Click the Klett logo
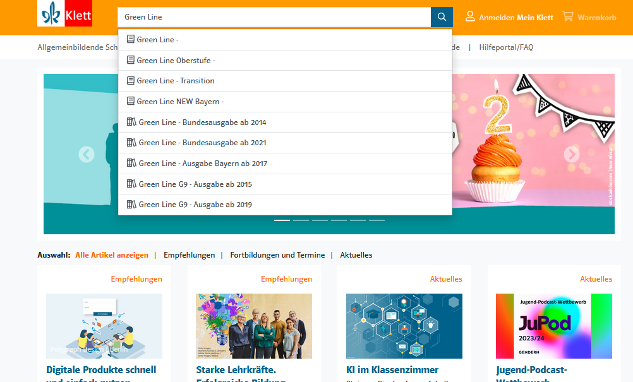This screenshot has height=382, width=633. [x=65, y=14]
